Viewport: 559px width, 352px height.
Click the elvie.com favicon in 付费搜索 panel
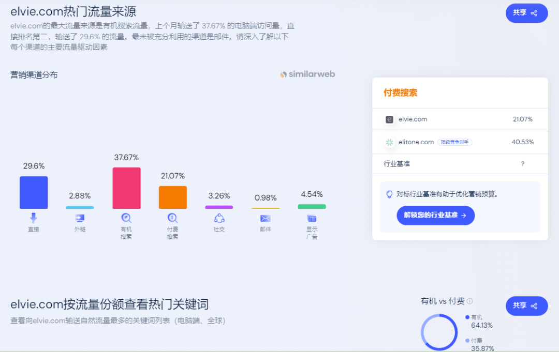(x=389, y=119)
